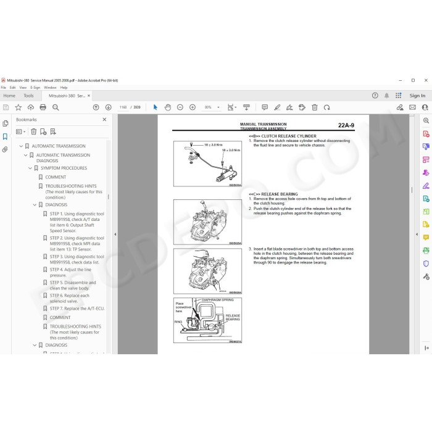This screenshot has height=432, width=432.
Task: Switch to the Home tab
Action: pyautogui.click(x=9, y=96)
